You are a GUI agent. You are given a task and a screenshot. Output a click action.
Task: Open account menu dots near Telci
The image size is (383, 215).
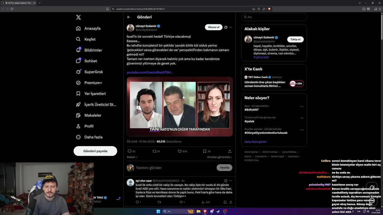pyautogui.click(x=118, y=199)
